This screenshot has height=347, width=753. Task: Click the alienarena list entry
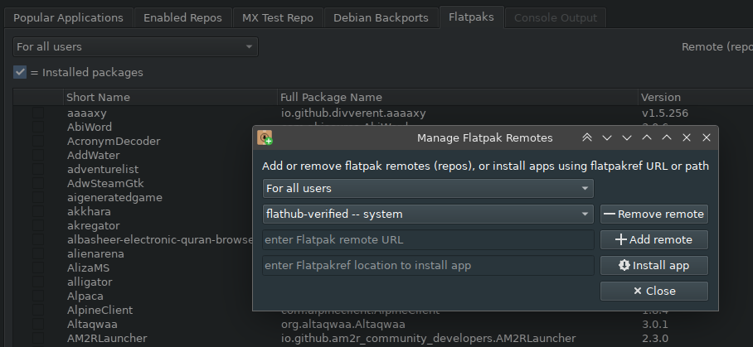[95, 254]
